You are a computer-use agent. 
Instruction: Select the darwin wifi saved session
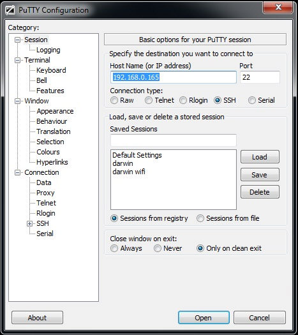[x=129, y=172]
